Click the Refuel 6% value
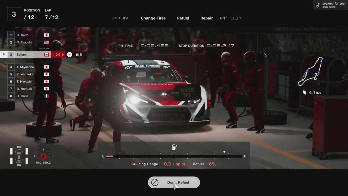This screenshot has height=196, width=348. pos(213,164)
